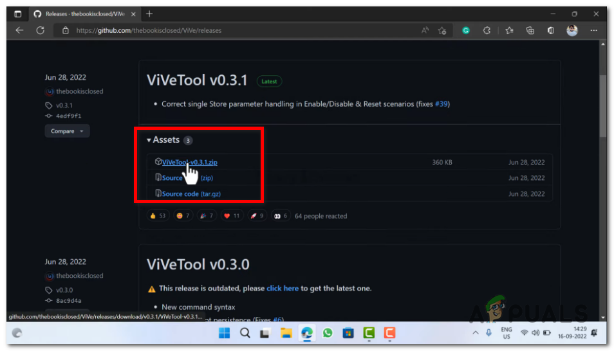
Task: Download ViVeTool-v0.3.1.zip
Action: pyautogui.click(x=189, y=162)
